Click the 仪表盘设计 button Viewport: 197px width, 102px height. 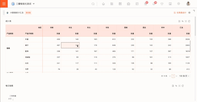[180, 12]
